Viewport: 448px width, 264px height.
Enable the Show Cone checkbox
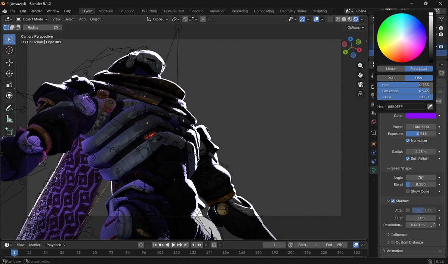(x=408, y=191)
